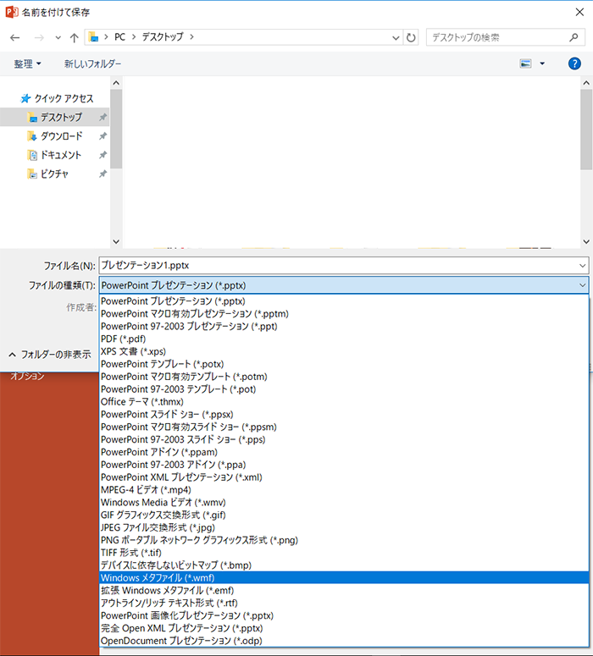Choose PowerPoint マクロ有効テンプレート (*.potm)
The width and height of the screenshot is (593, 656).
click(x=344, y=377)
